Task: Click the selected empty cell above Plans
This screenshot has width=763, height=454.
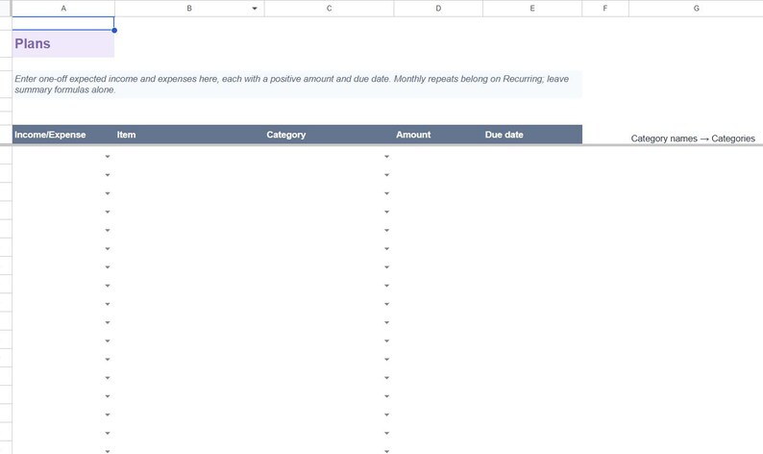Action: click(x=63, y=23)
